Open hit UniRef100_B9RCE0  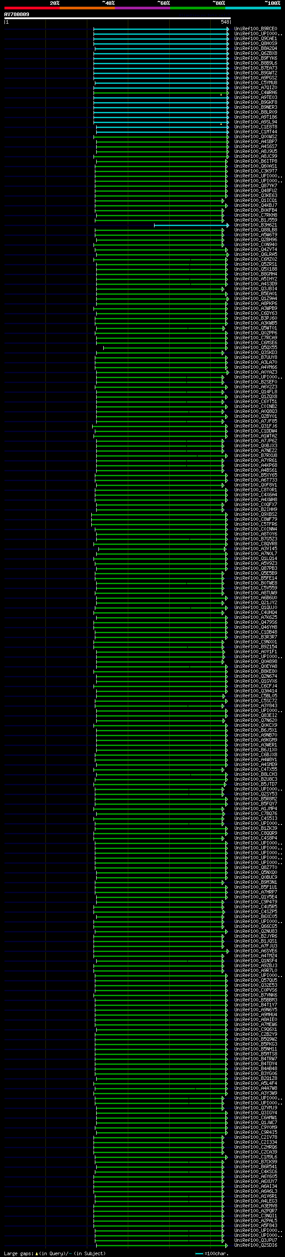255,29
